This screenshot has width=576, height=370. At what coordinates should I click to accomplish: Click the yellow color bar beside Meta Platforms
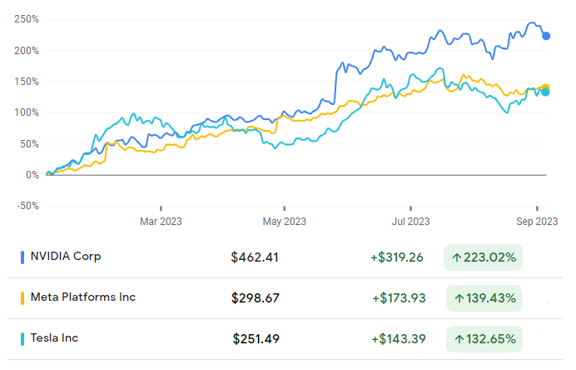22,298
